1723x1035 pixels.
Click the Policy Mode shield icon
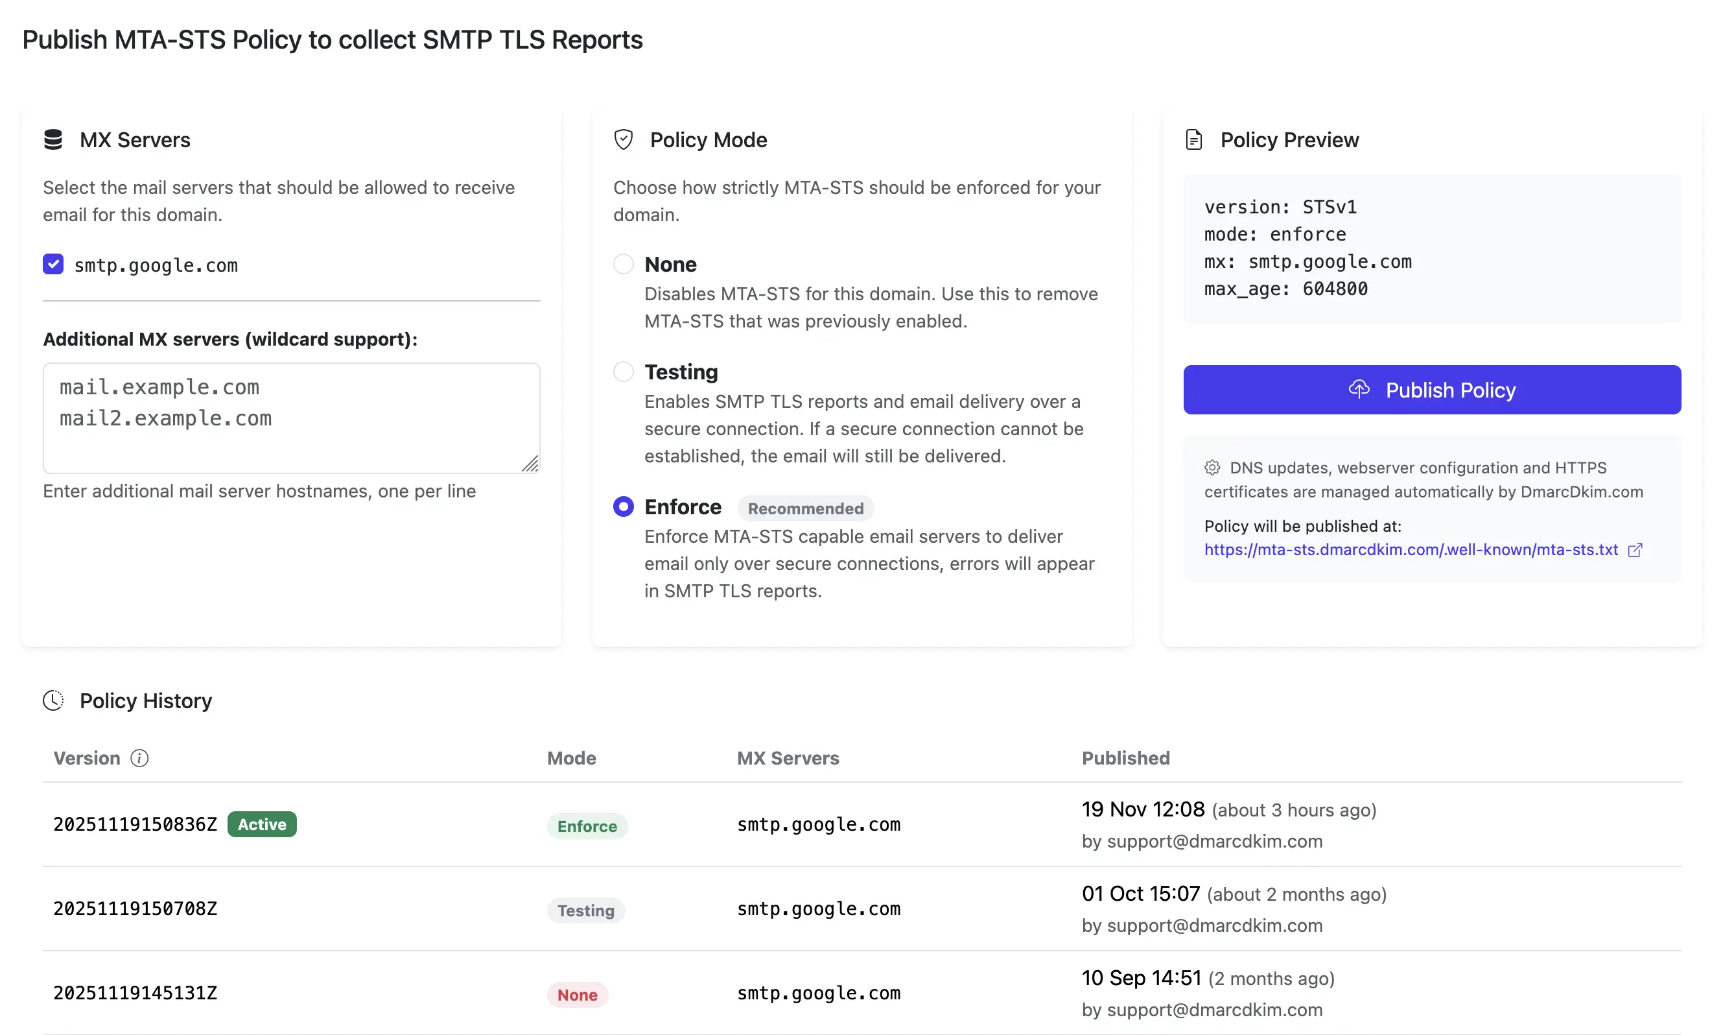pos(623,139)
